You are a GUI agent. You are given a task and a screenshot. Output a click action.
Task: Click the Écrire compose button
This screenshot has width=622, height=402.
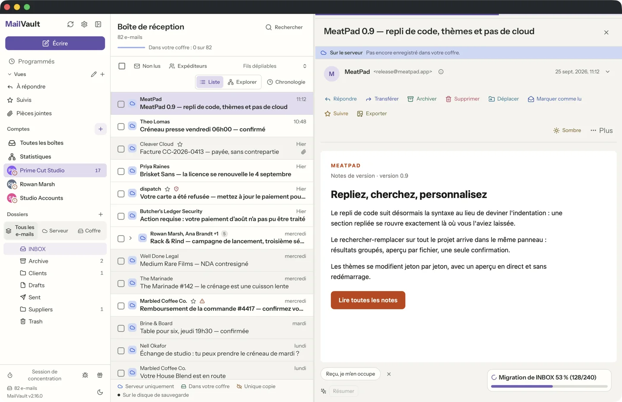coord(55,43)
